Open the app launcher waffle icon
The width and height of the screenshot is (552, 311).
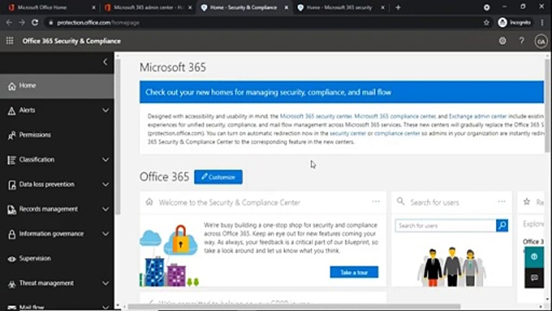coord(9,41)
